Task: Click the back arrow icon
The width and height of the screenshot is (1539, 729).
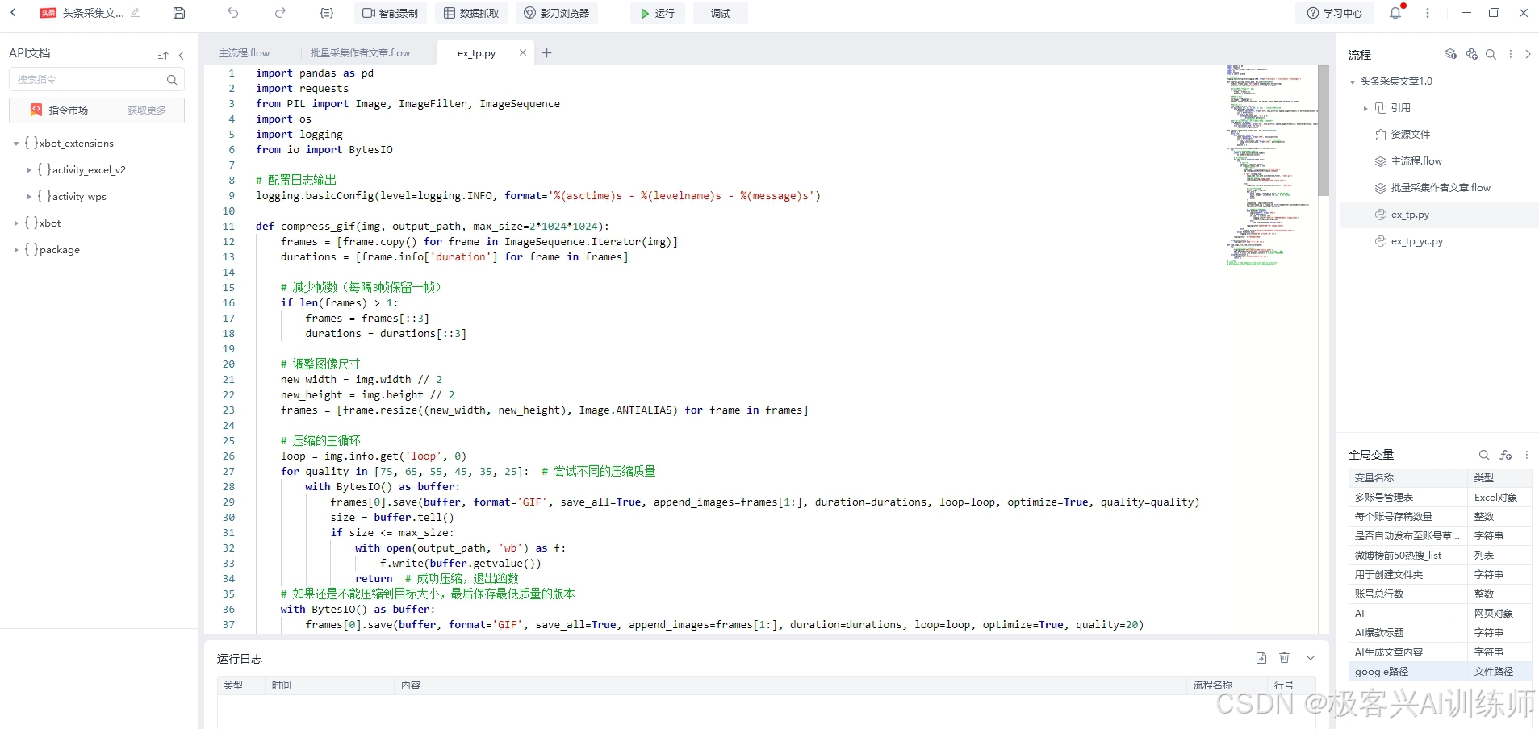Action: [x=13, y=13]
